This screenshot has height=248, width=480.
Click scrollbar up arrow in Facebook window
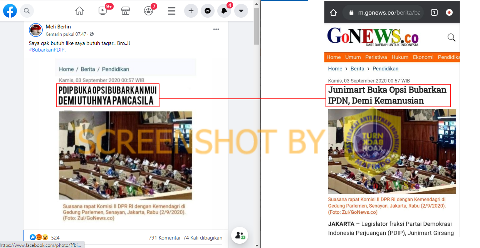[x=257, y=3]
